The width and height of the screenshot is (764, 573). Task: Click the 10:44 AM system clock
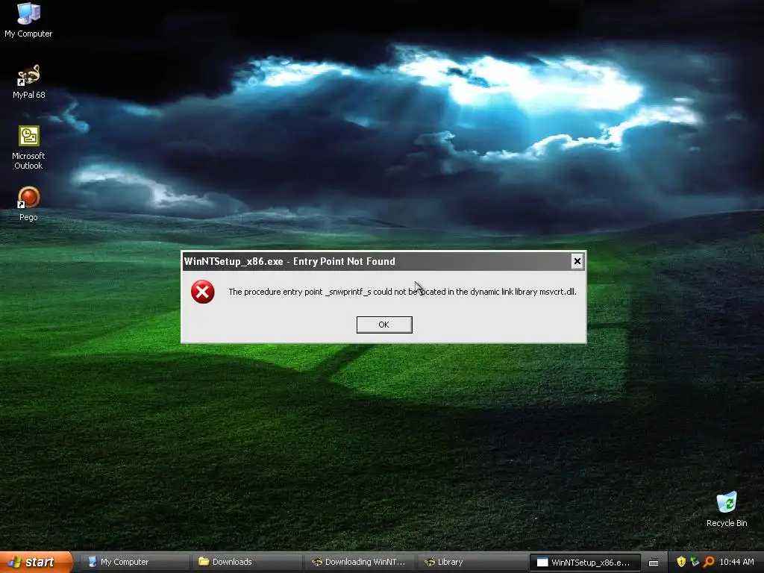point(736,563)
